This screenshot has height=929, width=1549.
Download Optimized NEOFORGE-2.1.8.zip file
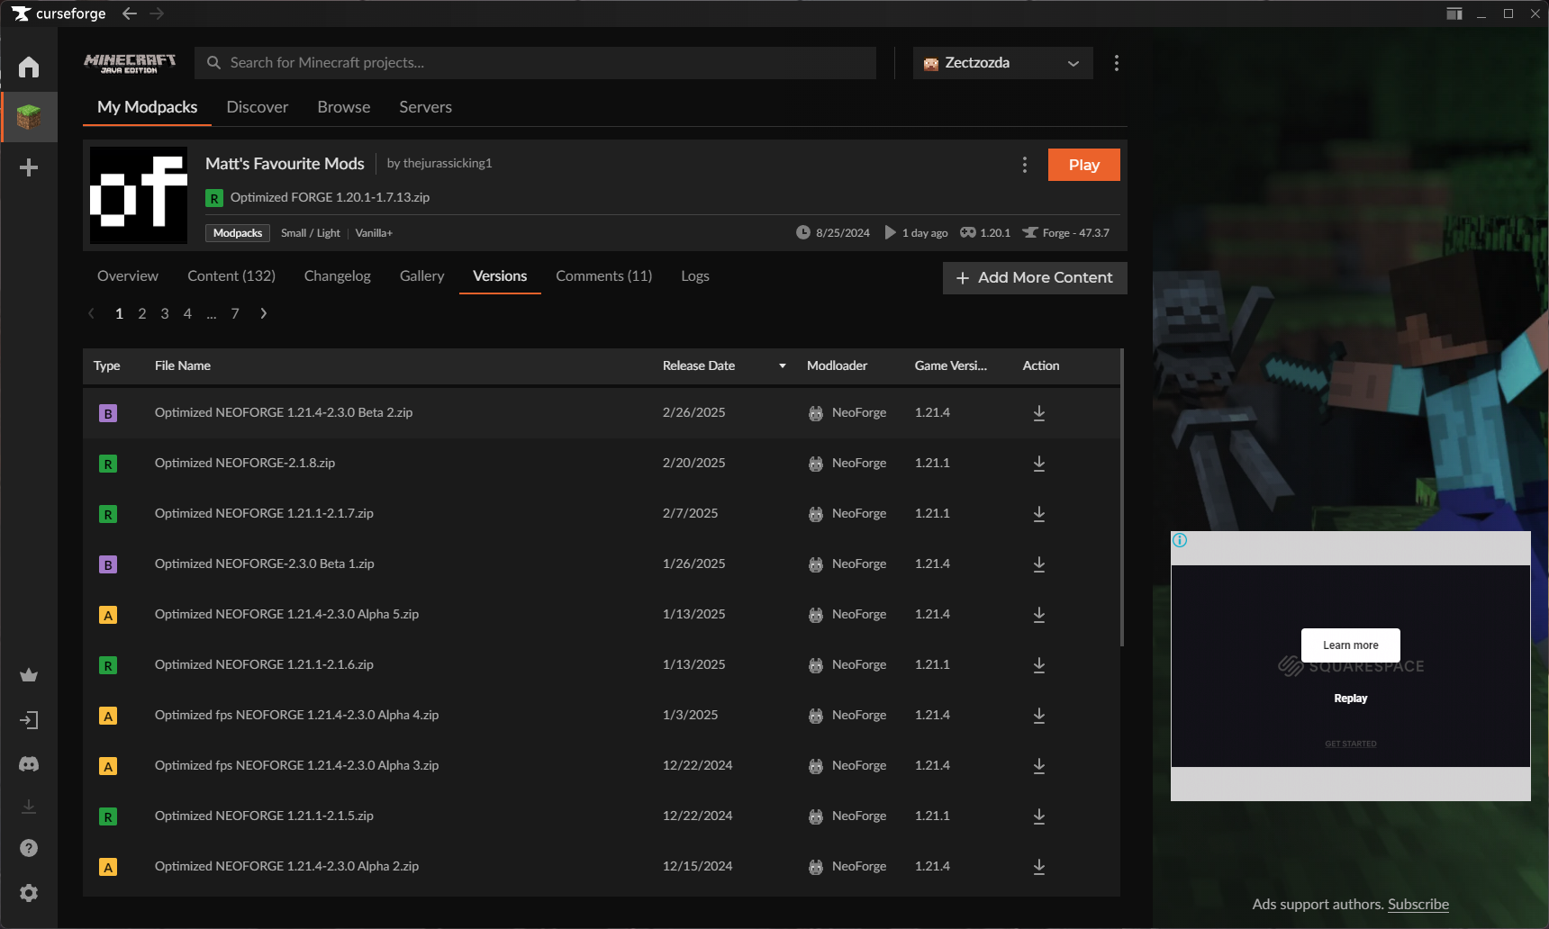coord(1038,464)
